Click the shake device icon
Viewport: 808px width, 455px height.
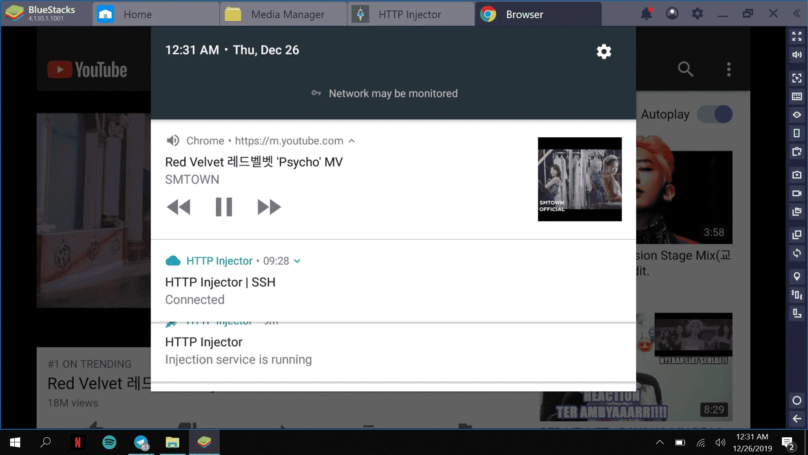[x=797, y=295]
